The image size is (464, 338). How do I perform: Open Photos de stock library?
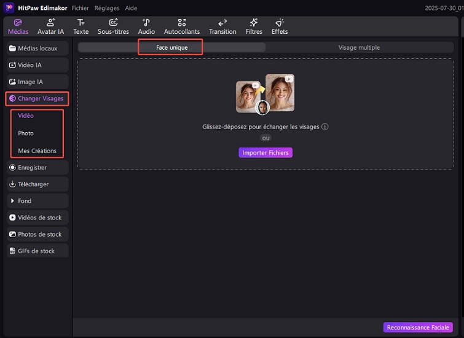(37, 234)
